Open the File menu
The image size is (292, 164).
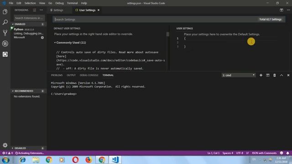point(11,3)
